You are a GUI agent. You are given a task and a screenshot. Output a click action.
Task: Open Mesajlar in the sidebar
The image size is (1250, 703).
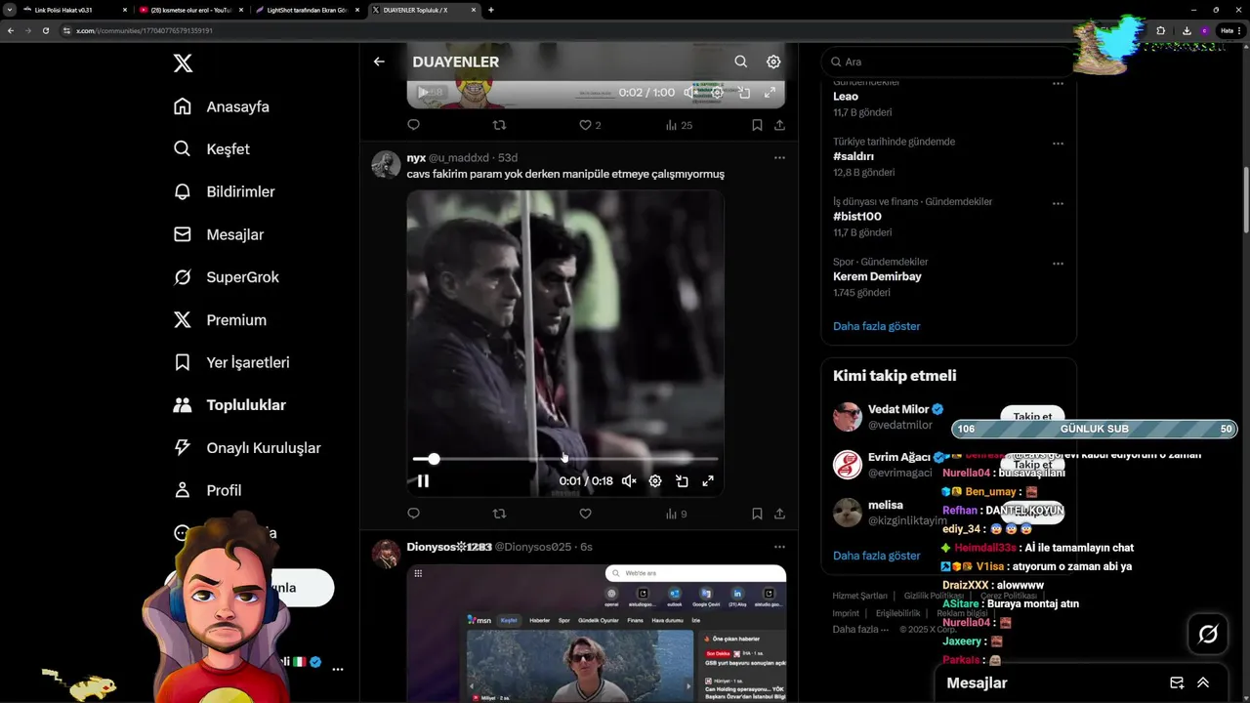tap(218, 234)
